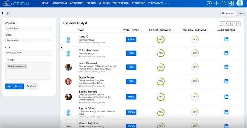Click Colin Henderson's placeholder avatar
This screenshot has width=247, height=128.
click(x=68, y=53)
